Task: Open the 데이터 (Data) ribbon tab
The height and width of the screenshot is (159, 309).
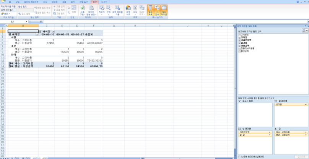Action: [55, 2]
